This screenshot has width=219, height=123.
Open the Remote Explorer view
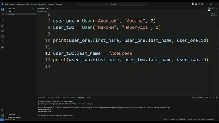pos(3,37)
